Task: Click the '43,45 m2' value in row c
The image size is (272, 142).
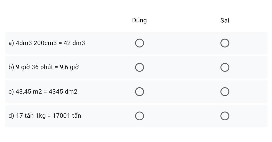Action: tap(29, 92)
